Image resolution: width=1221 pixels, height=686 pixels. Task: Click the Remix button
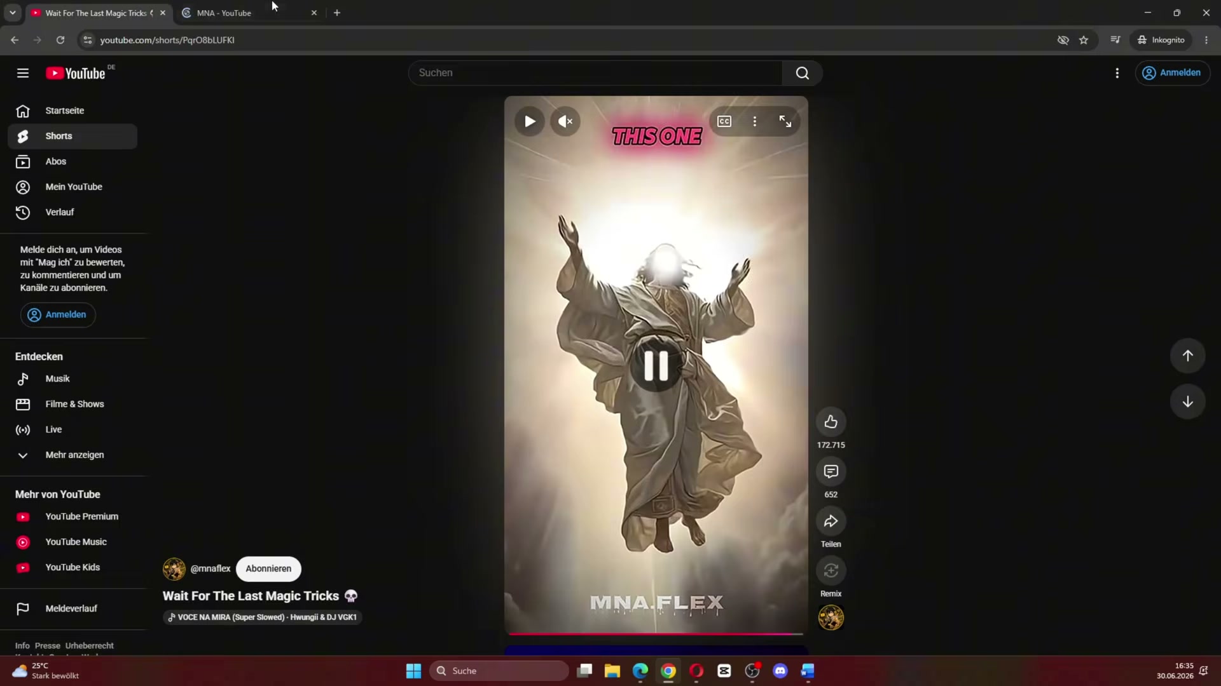click(x=831, y=570)
